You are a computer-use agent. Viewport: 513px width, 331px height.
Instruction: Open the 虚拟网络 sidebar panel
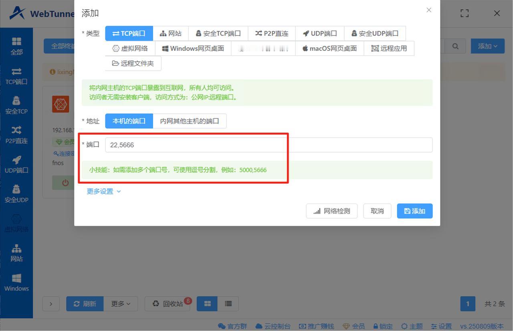click(16, 223)
